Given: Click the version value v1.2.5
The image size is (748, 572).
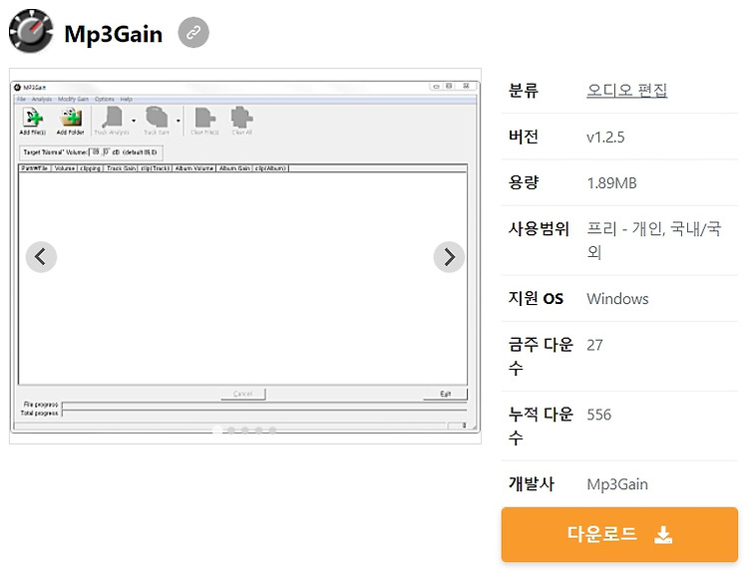Looking at the screenshot, I should click(605, 138).
